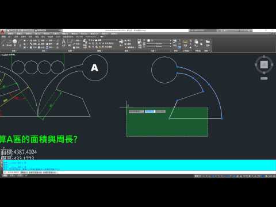This screenshot has width=276, height=207.
Task: Click the Base view icon at ribbon end
Action: pos(208,43)
